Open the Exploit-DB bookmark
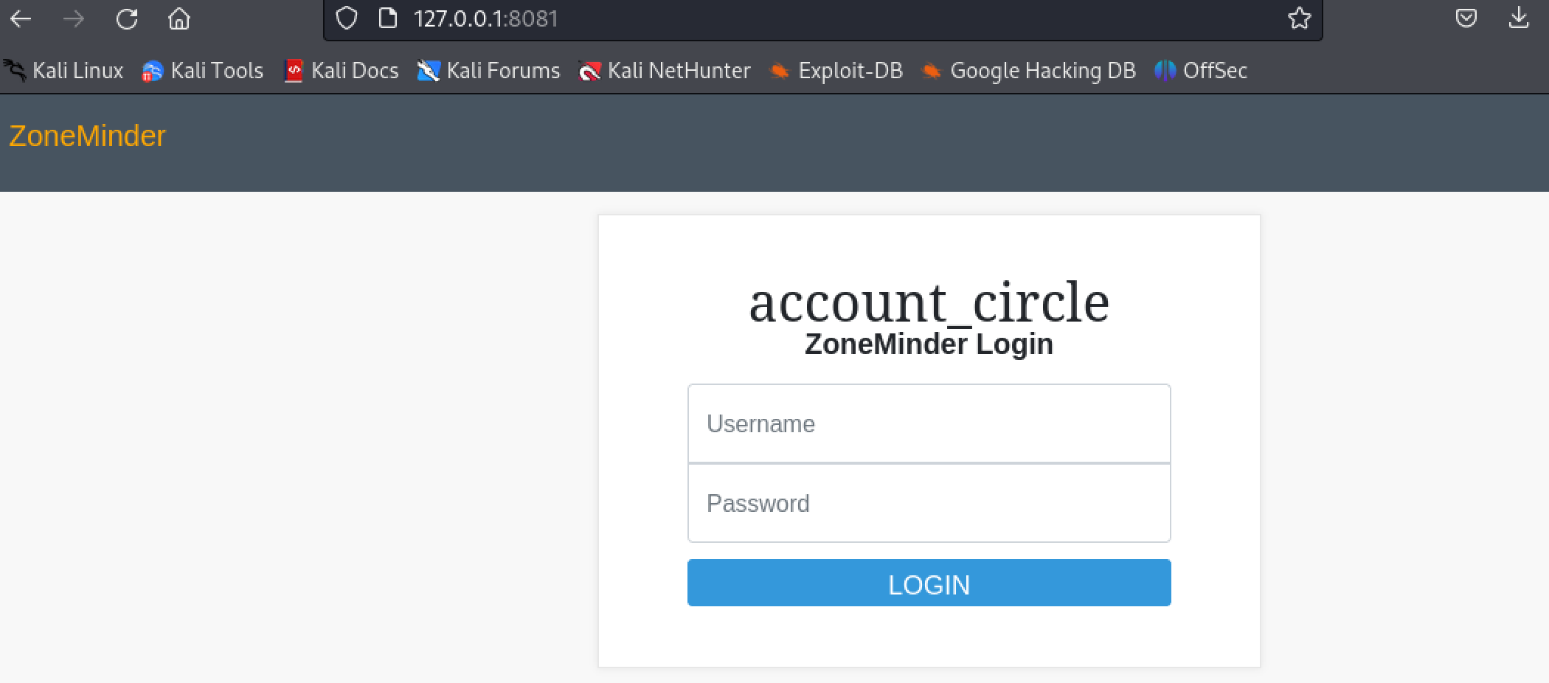 click(x=836, y=71)
